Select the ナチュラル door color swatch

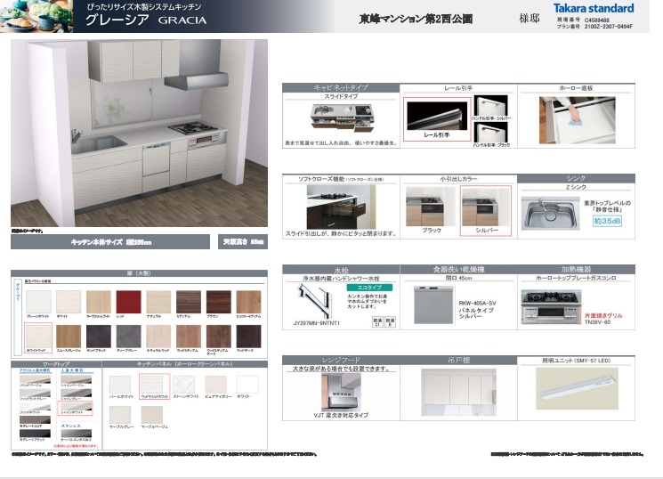coord(158,302)
